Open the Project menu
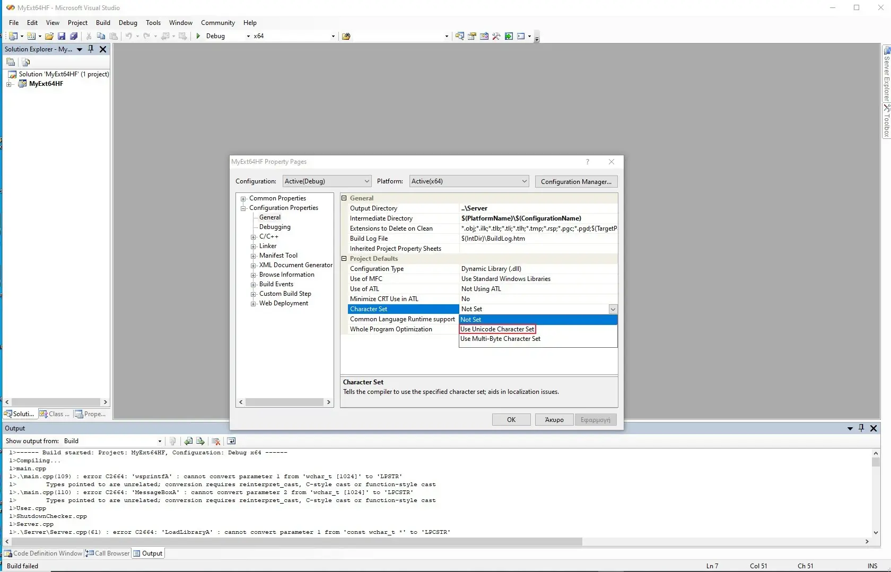The width and height of the screenshot is (891, 572). click(77, 23)
